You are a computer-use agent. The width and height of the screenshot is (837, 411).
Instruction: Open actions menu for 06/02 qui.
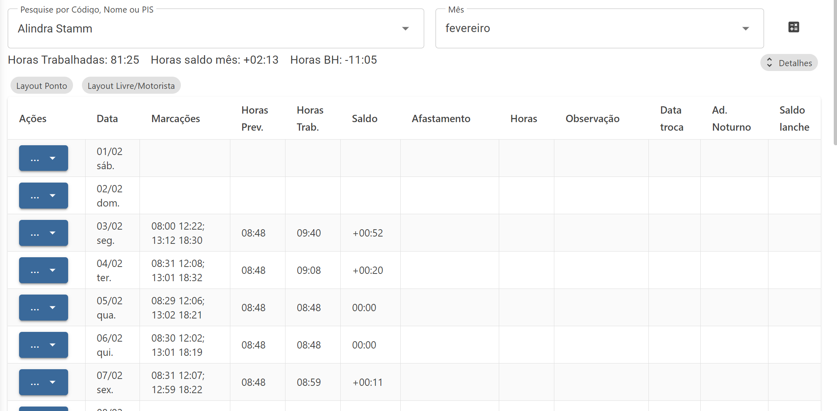point(43,345)
